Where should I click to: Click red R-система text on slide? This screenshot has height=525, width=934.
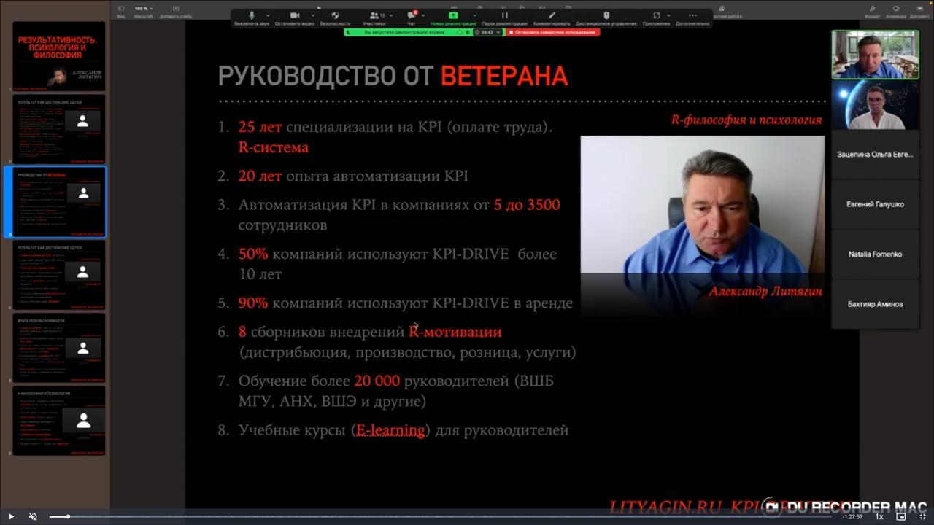tap(273, 147)
